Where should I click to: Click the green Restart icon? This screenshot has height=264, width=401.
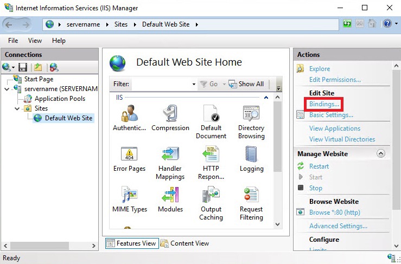tap(301, 166)
